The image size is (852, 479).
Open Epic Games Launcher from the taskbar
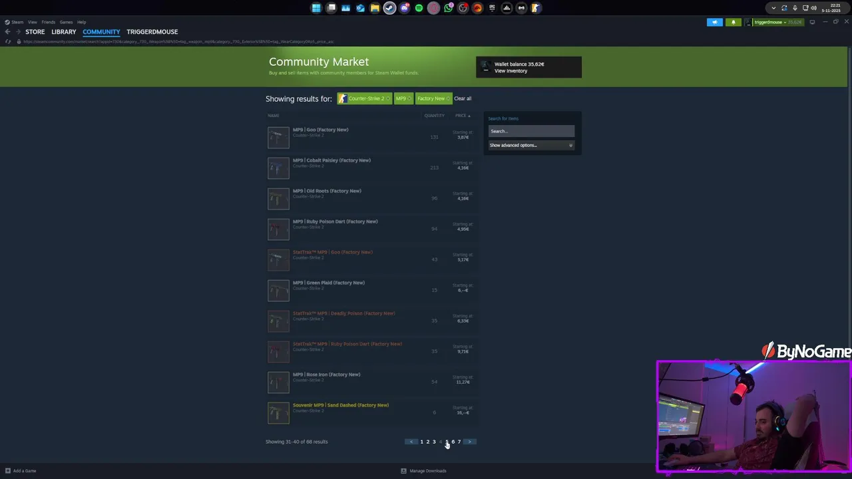pyautogui.click(x=492, y=8)
